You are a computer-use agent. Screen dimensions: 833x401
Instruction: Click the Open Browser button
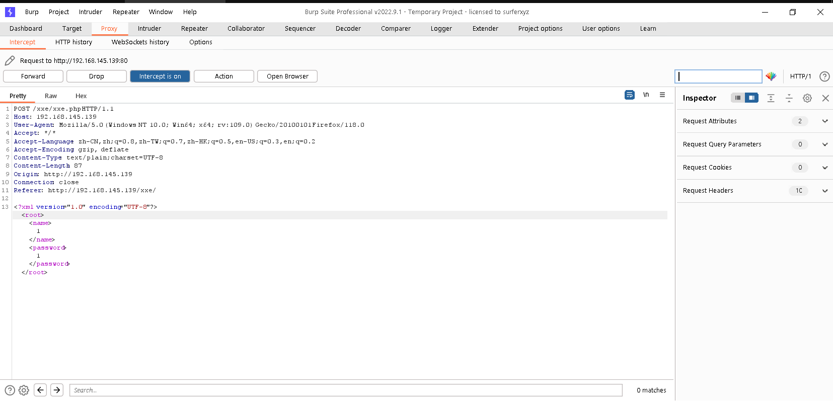pyautogui.click(x=287, y=76)
